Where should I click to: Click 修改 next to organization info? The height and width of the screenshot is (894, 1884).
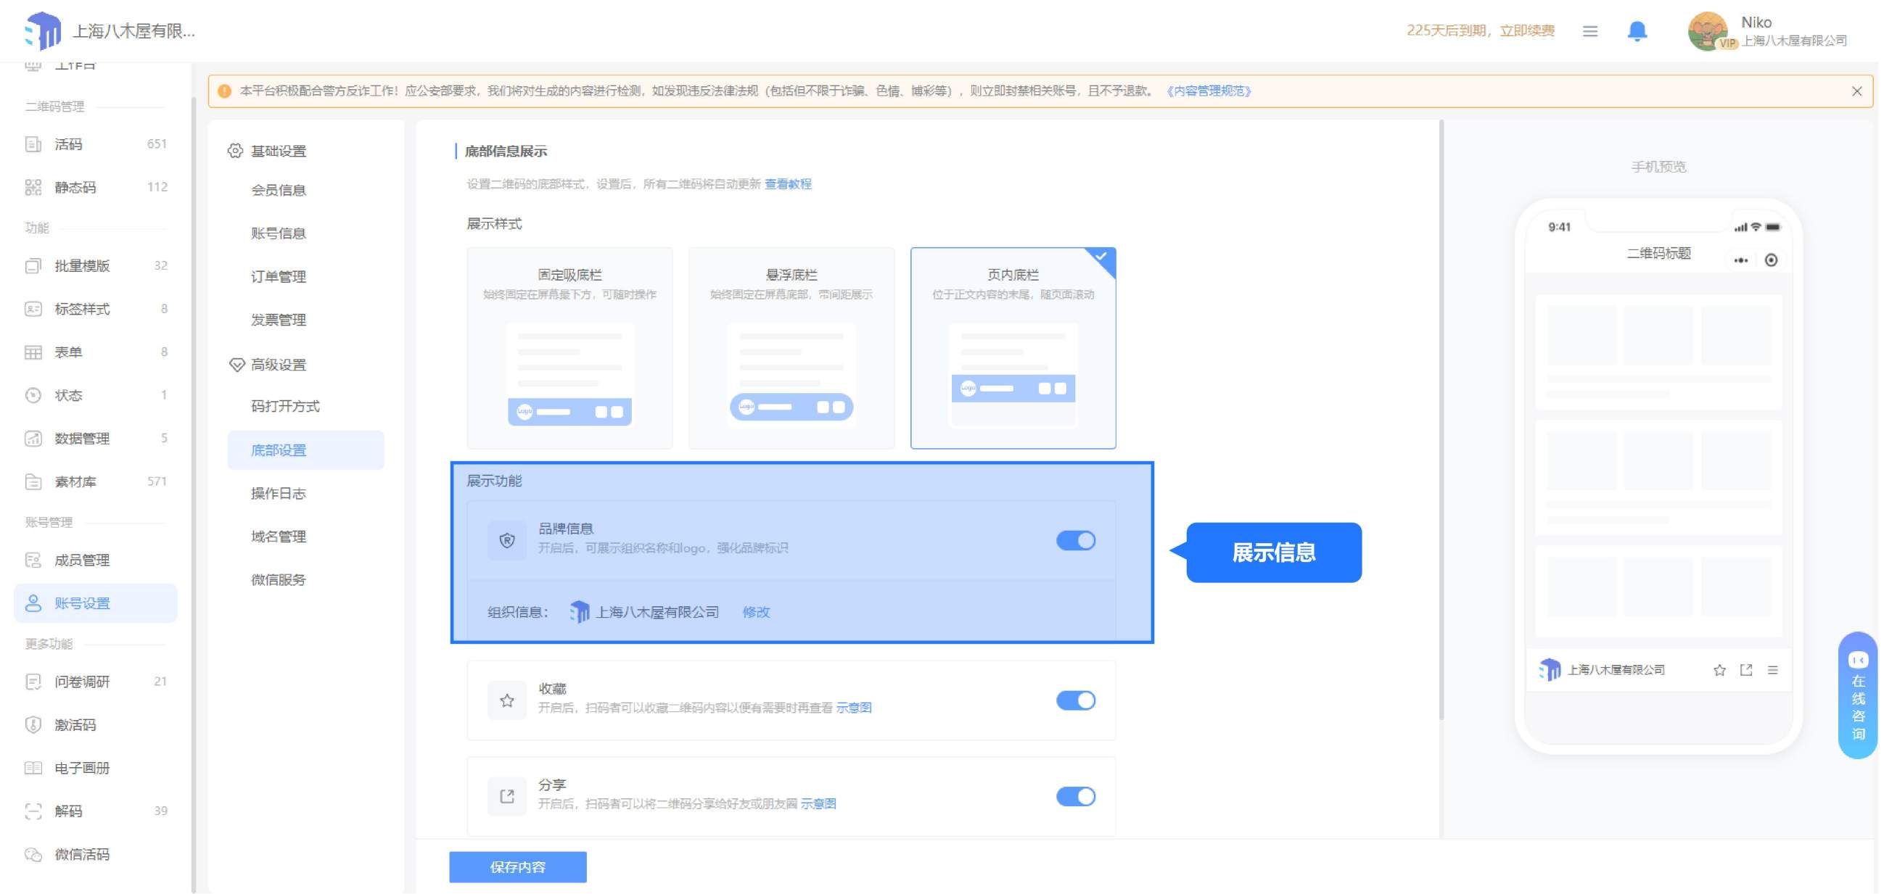point(756,612)
